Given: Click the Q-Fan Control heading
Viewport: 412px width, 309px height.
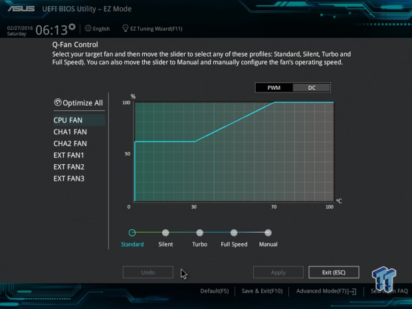Looking at the screenshot, I should [x=75, y=45].
